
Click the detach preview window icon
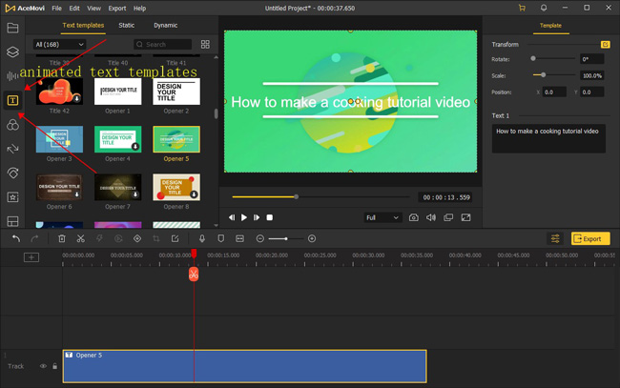pyautogui.click(x=448, y=217)
